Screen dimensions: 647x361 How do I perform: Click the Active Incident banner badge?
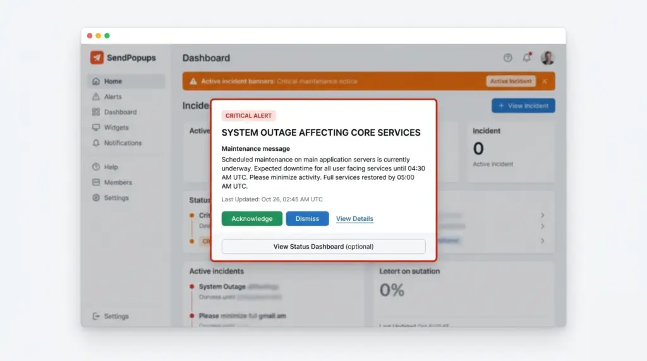point(511,81)
